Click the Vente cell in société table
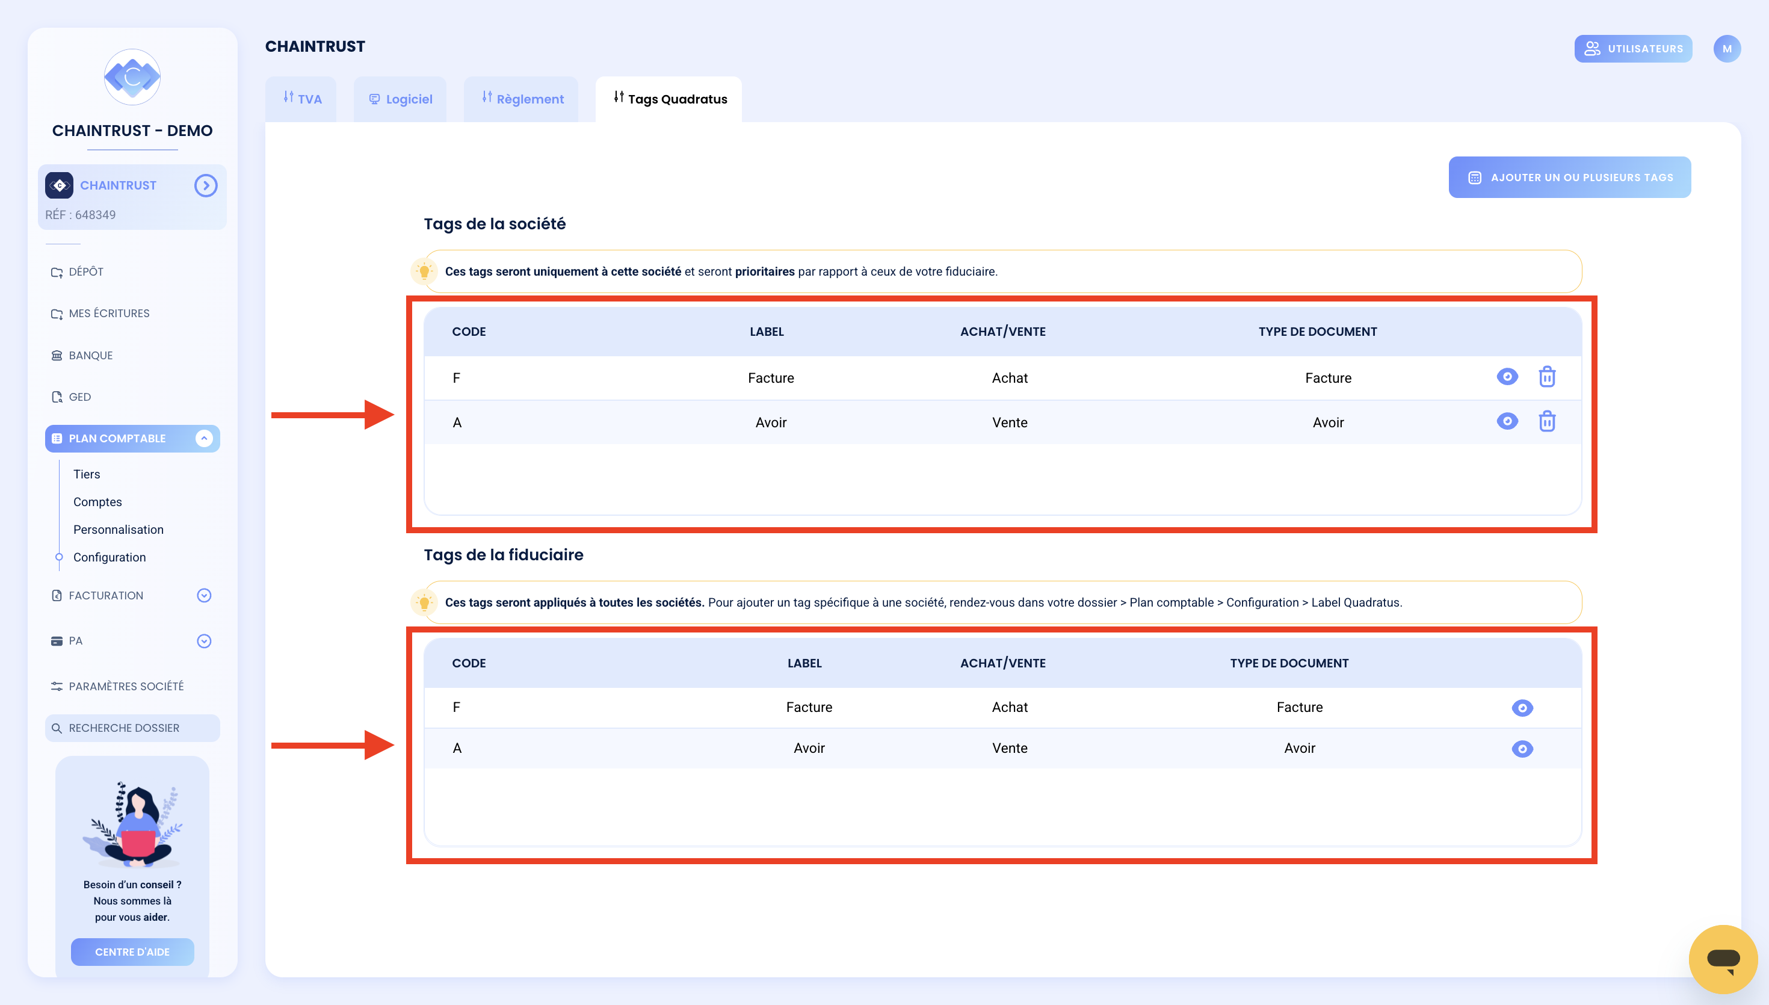Screen dimensions: 1769x1005 click(x=1010, y=422)
